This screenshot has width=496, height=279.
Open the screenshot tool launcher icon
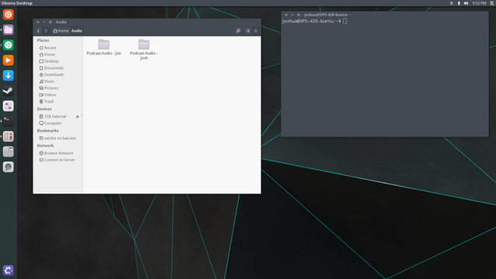[9, 152]
